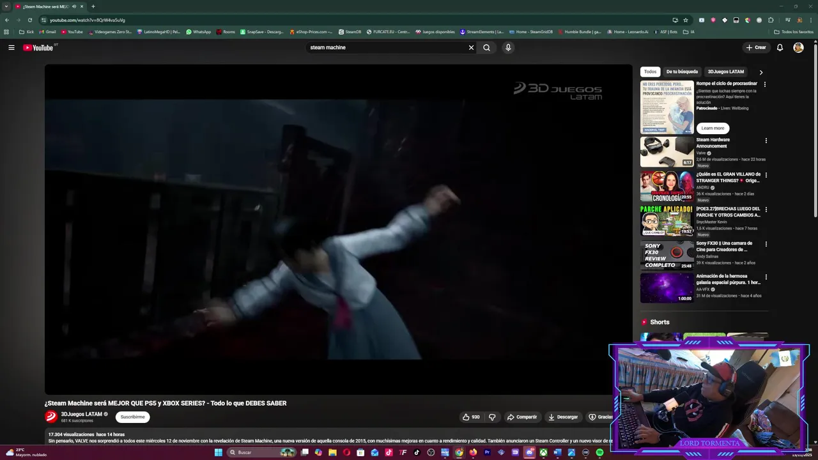Go to YouTube home via the logo

coord(38,47)
